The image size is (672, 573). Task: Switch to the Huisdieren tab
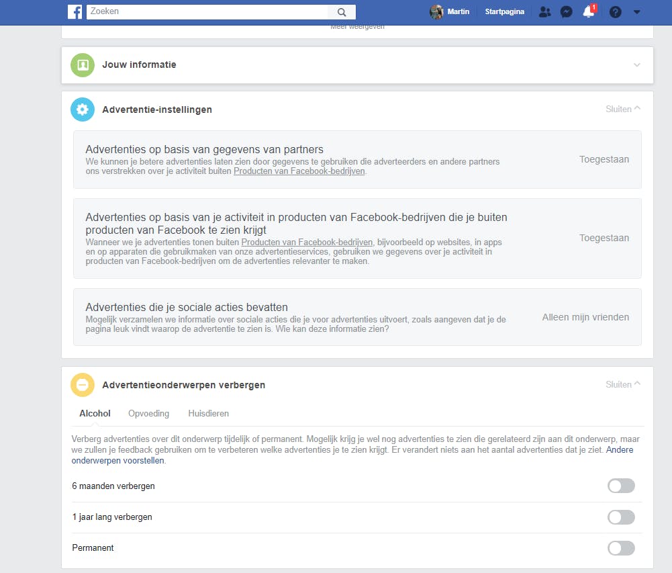click(208, 413)
